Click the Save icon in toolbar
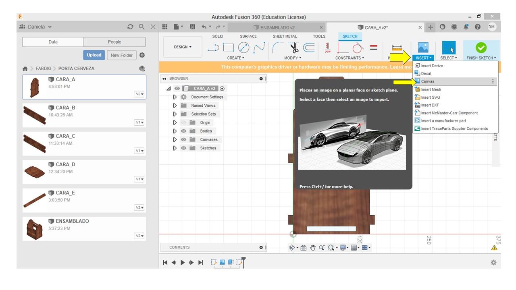Image resolution: width=516 pixels, height=290 pixels. (192, 27)
